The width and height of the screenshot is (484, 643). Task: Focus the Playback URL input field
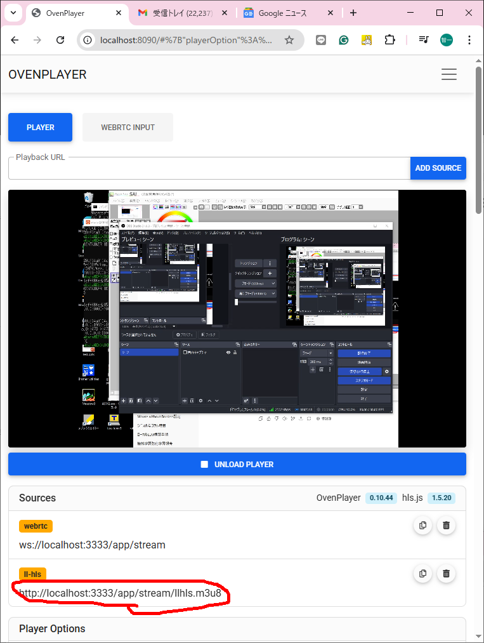coord(209,169)
